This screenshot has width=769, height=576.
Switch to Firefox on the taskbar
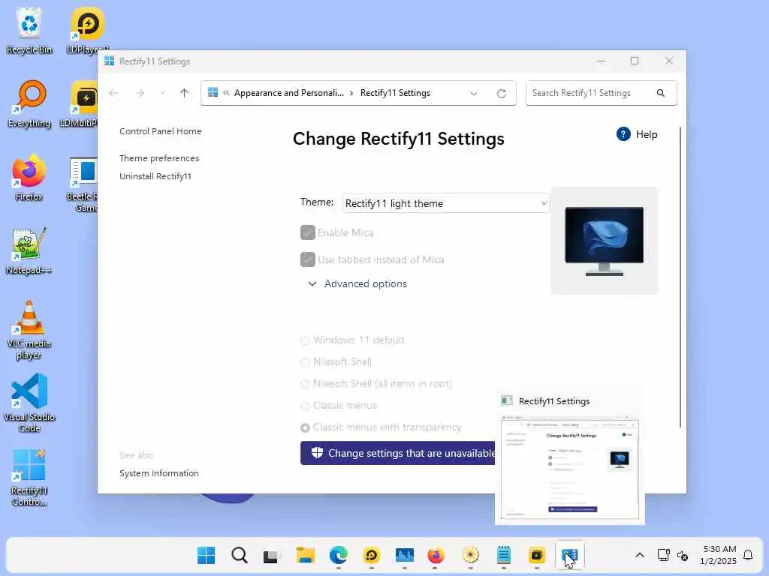point(436,556)
